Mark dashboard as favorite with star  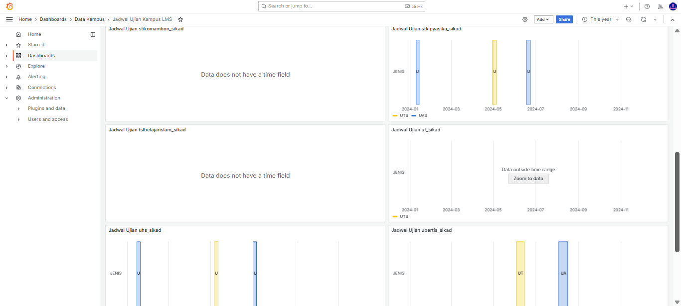180,19
